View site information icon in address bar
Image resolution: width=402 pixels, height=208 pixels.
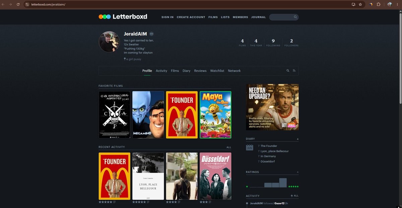click(27, 4)
